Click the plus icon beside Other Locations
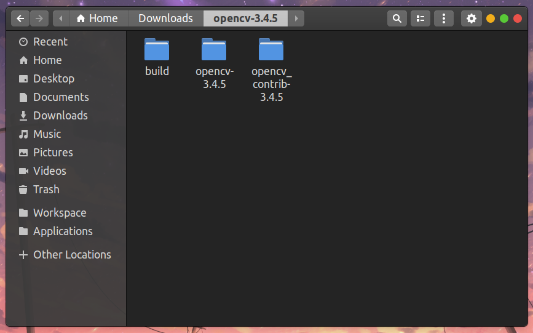 point(23,255)
